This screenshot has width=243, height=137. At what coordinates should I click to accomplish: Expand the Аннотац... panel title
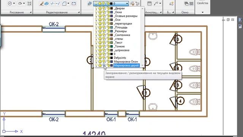(153, 12)
